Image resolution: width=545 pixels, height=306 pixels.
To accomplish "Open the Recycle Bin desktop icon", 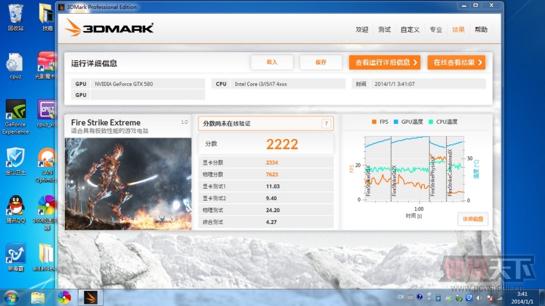I will click(x=15, y=16).
